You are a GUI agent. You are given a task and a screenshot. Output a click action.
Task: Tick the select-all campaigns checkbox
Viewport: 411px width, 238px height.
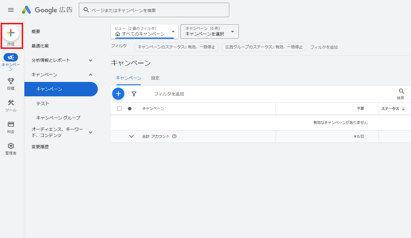pos(119,109)
